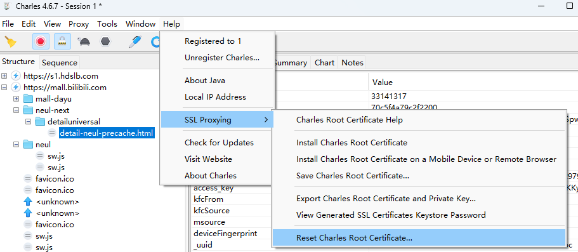
Task: Select Local IP Address
Action: click(218, 97)
